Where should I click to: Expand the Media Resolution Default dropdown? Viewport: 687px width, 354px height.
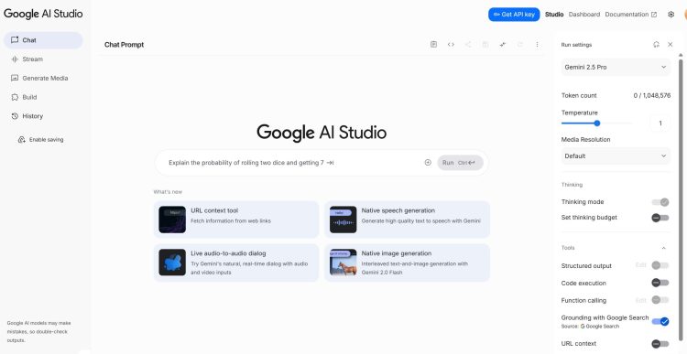click(616, 156)
